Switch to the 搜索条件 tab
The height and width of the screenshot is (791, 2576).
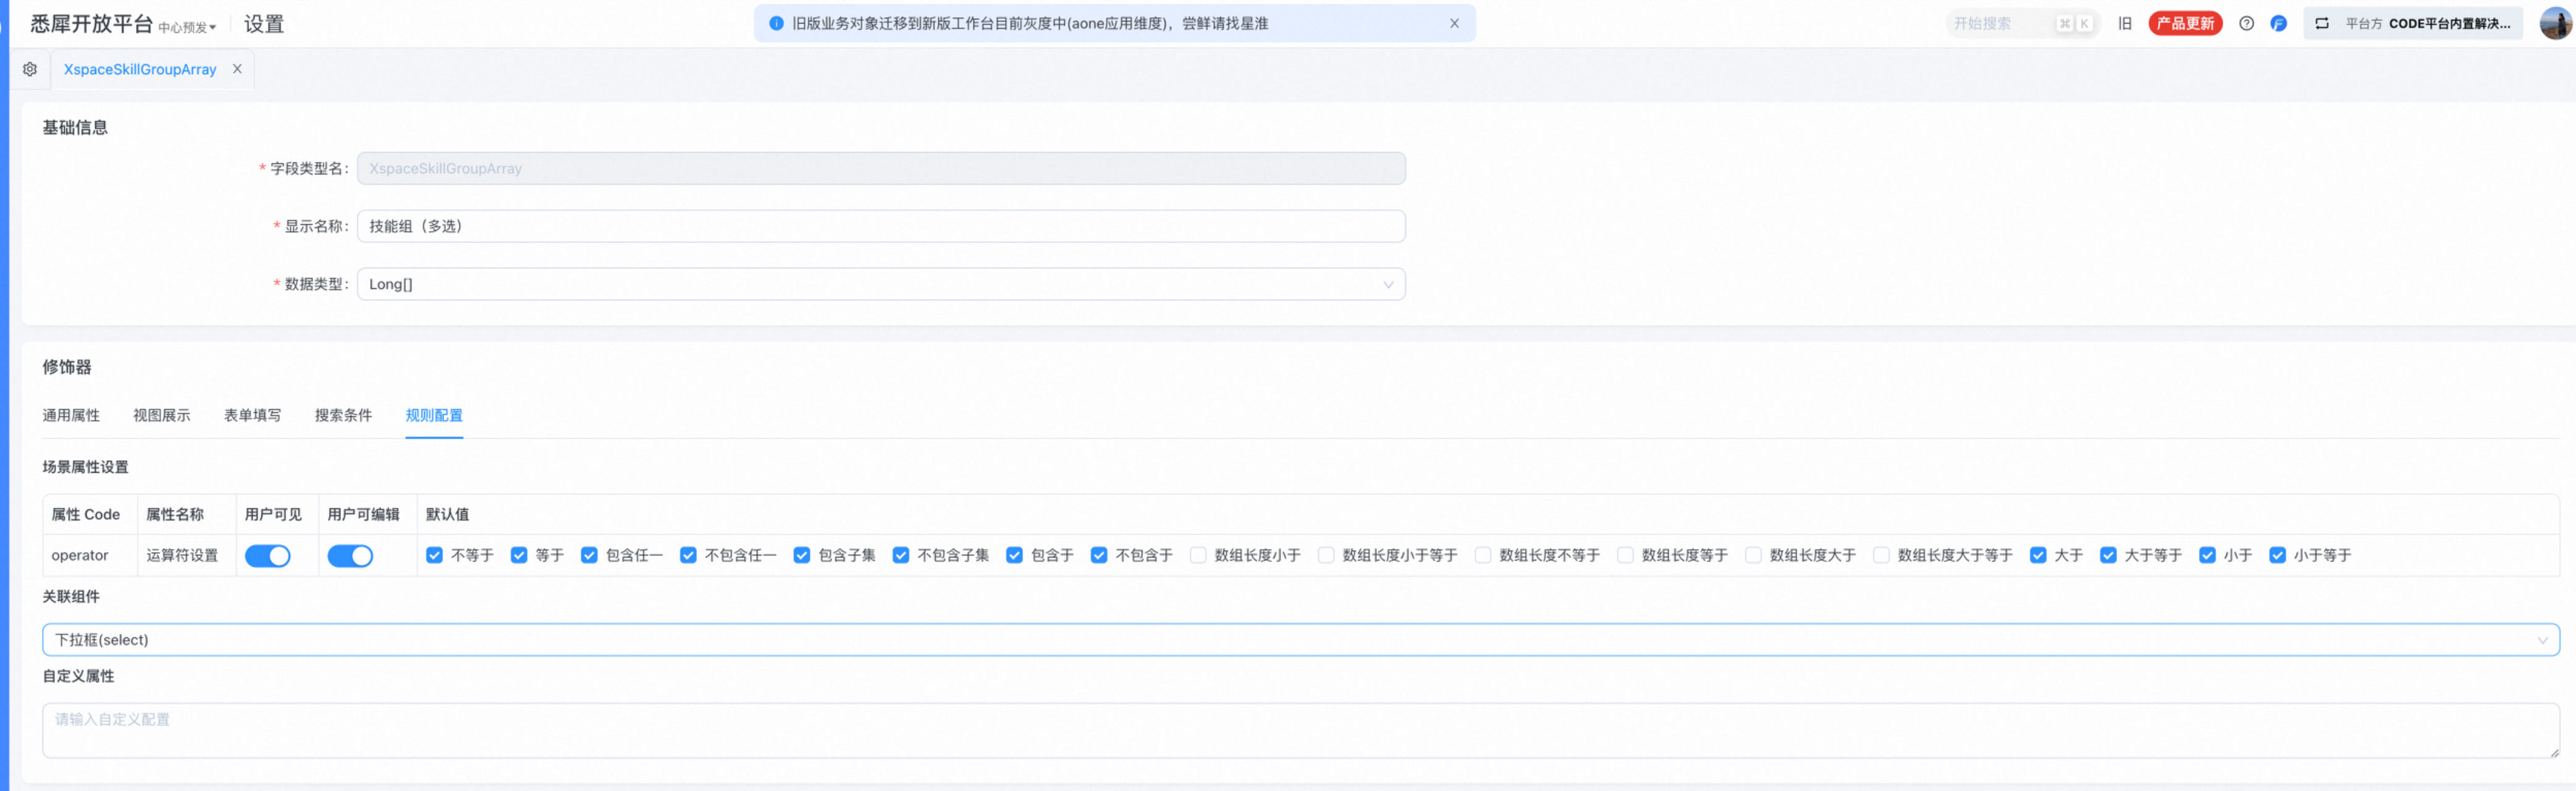tap(343, 415)
